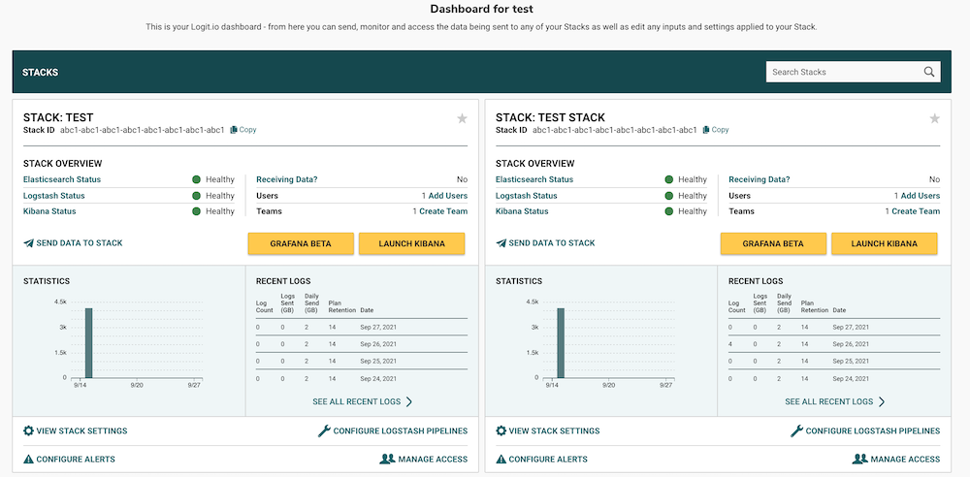This screenshot has height=477, width=970.
Task: Click Create Team in TEST stack
Action: coord(443,211)
